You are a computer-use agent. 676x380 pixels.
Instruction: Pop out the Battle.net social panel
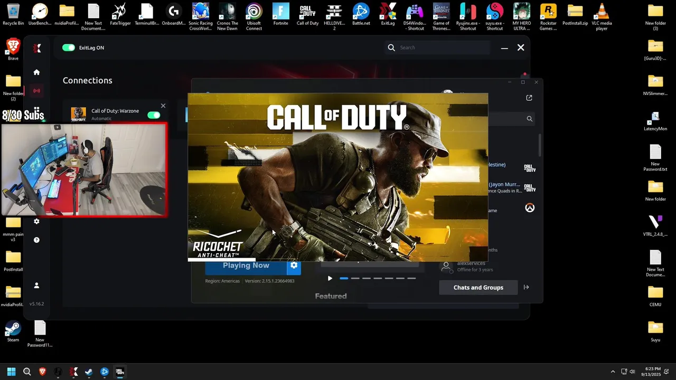(x=529, y=98)
